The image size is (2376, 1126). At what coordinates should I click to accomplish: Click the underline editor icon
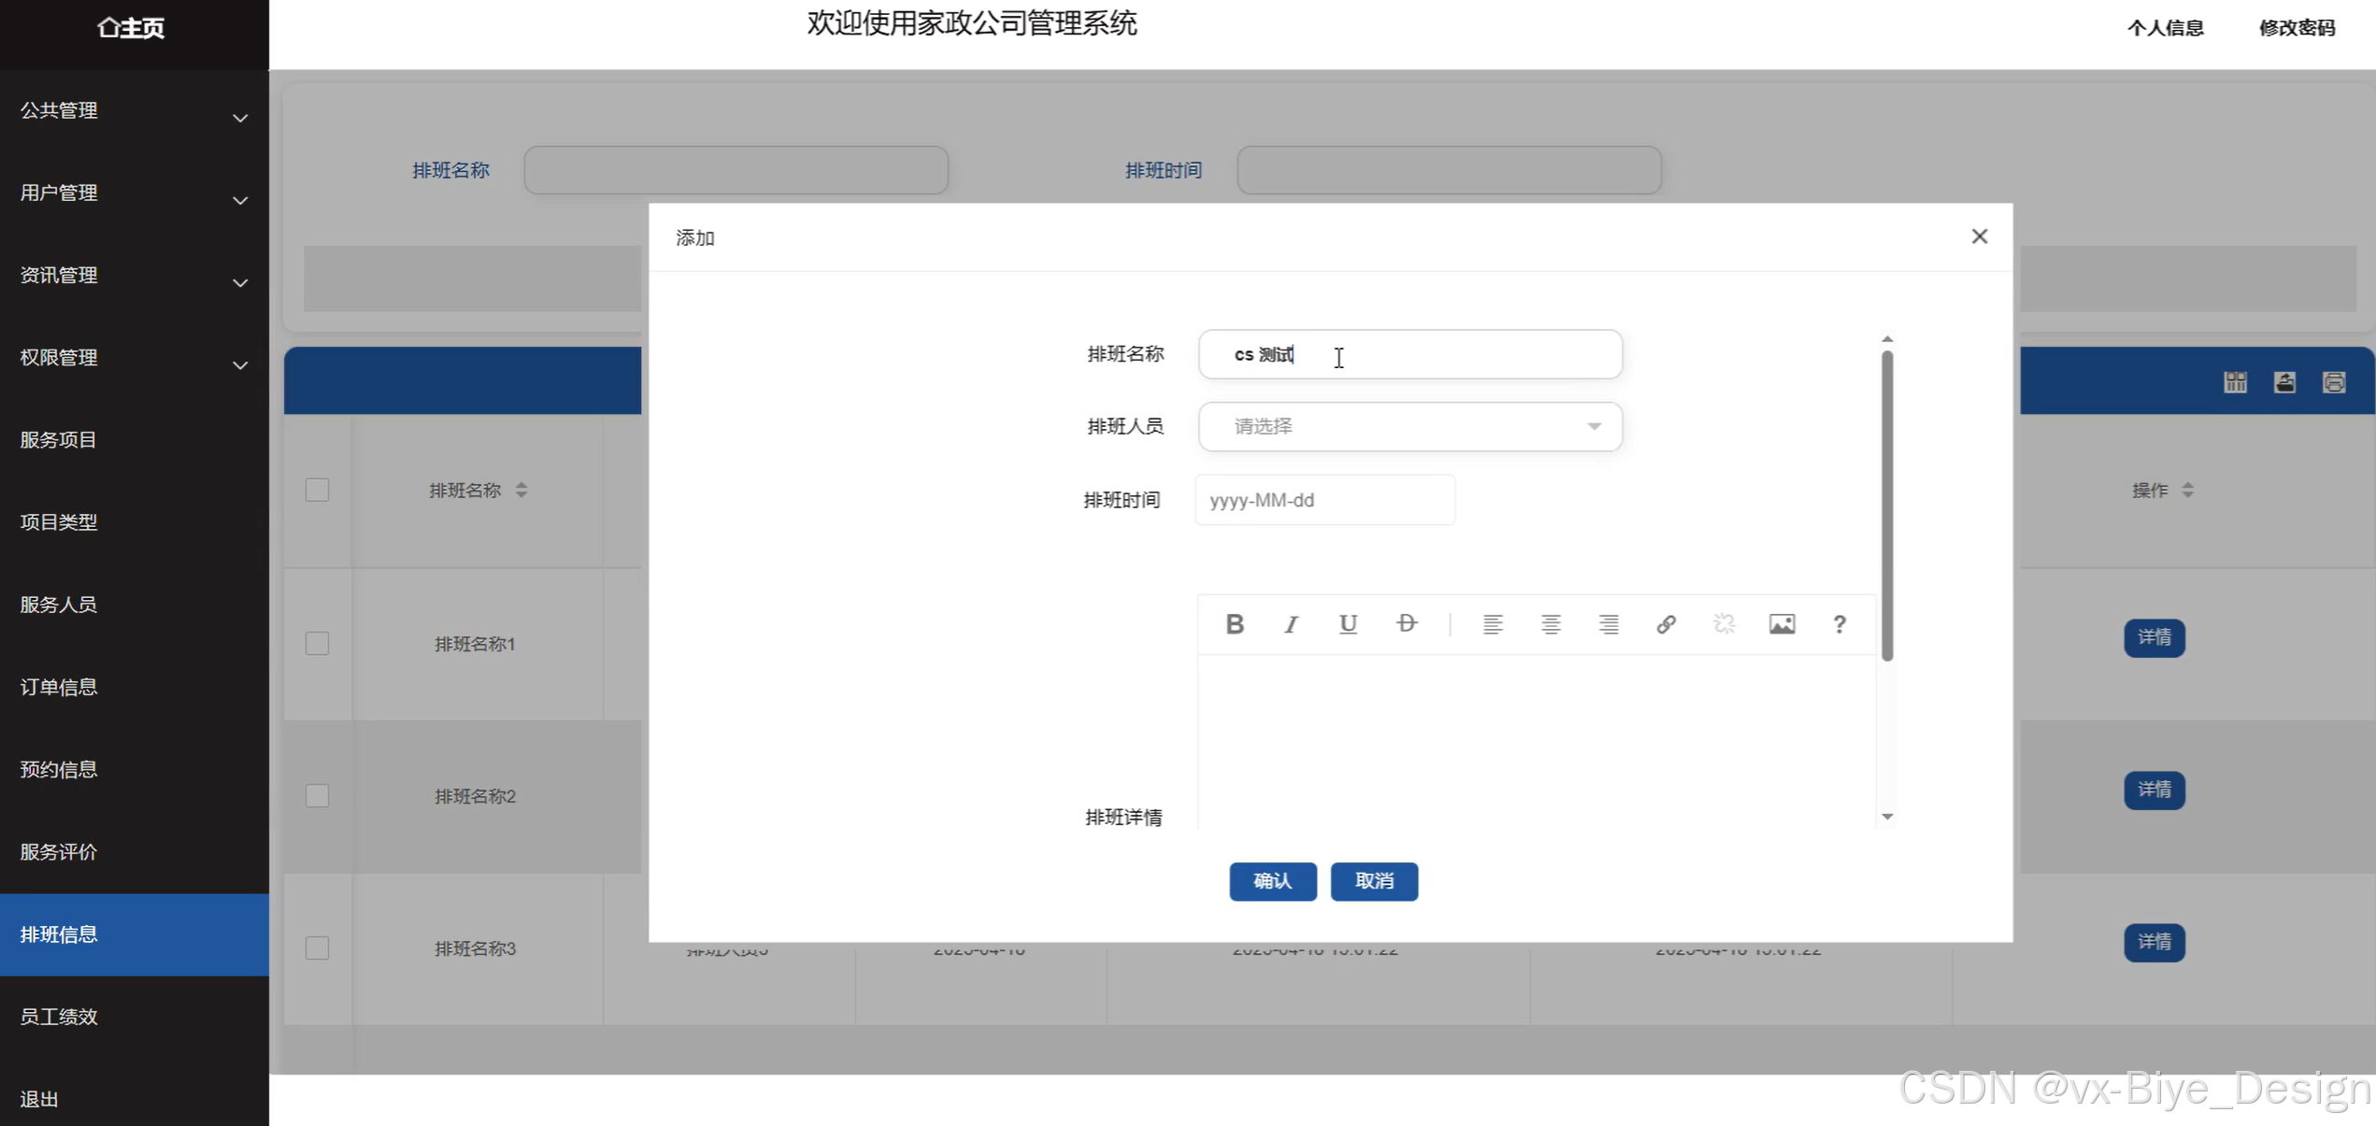(1348, 624)
